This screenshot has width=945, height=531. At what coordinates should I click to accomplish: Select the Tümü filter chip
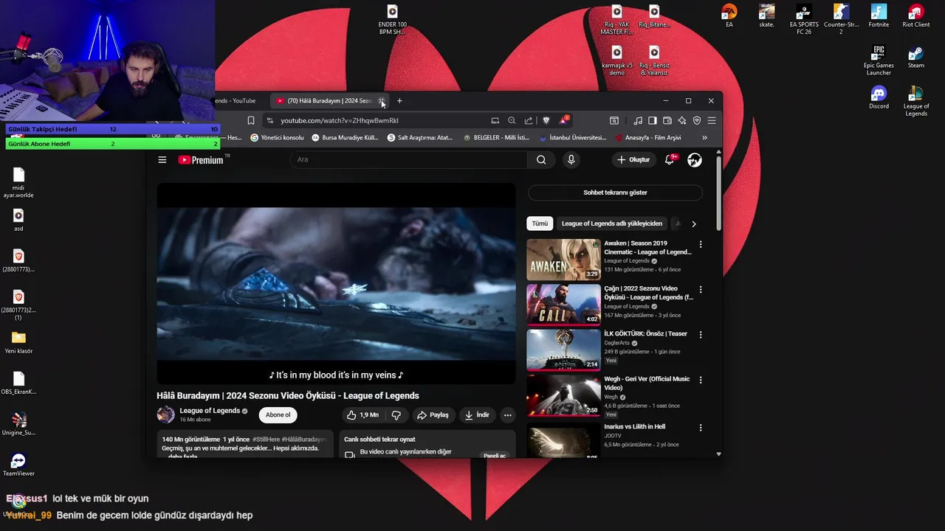point(540,223)
